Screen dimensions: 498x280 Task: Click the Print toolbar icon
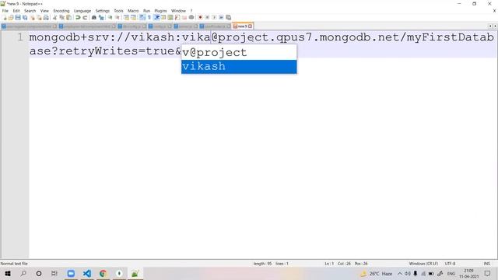[x=46, y=17]
